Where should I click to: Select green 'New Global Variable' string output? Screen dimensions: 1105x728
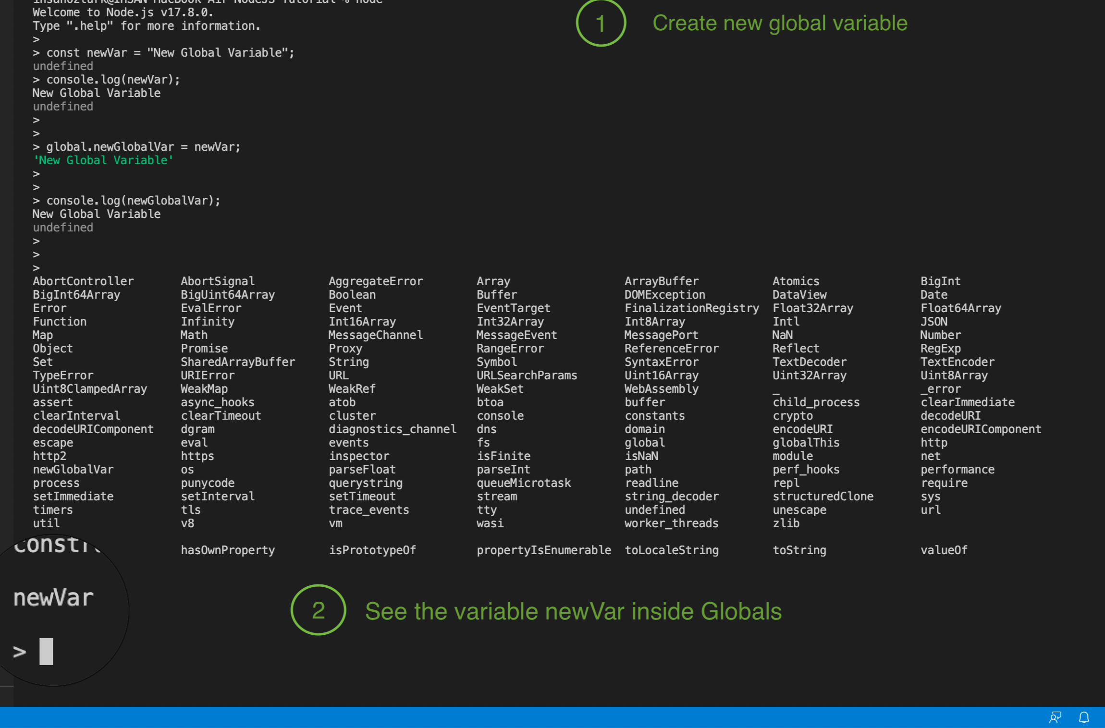103,160
